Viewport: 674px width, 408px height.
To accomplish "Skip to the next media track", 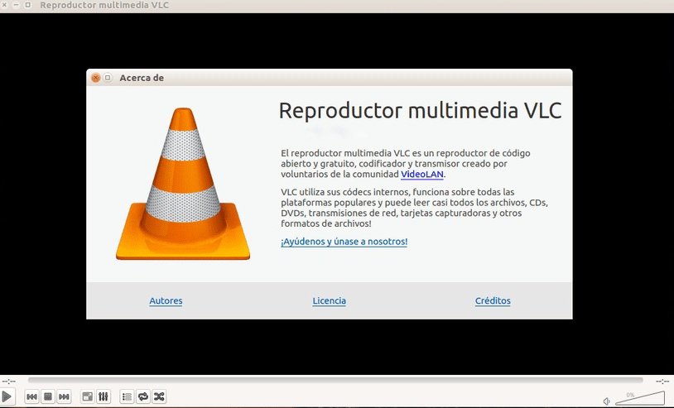I will tap(64, 396).
